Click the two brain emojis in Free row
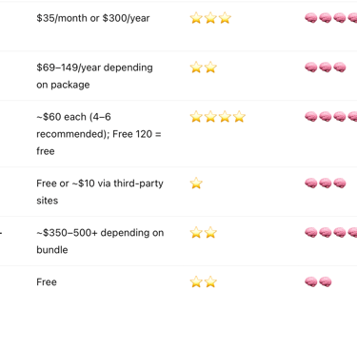Image resolution: width=357 pixels, height=348 pixels. click(x=318, y=282)
